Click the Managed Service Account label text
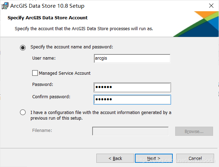Image resolution: width=219 pixels, height=167 pixels. point(65,73)
